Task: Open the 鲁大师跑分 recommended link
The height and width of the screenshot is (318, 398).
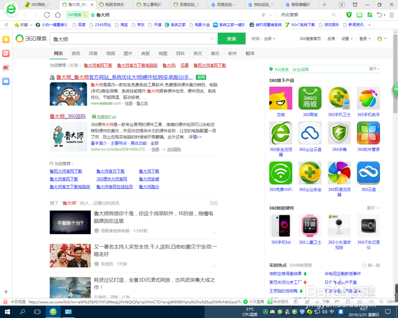Action: click(x=149, y=187)
